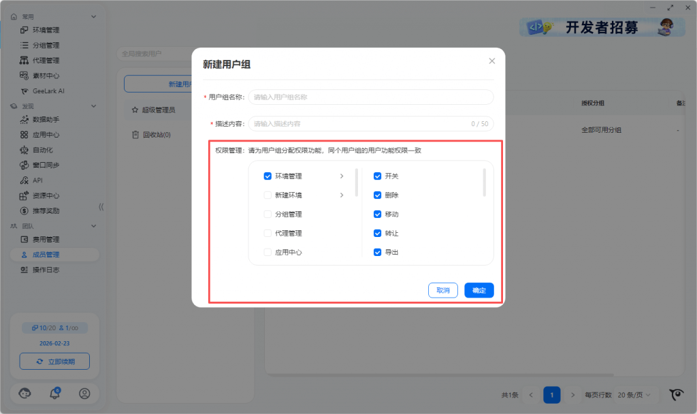Click the eye icon at bottom right corner
Screen dimensions: 697x414
(677, 394)
